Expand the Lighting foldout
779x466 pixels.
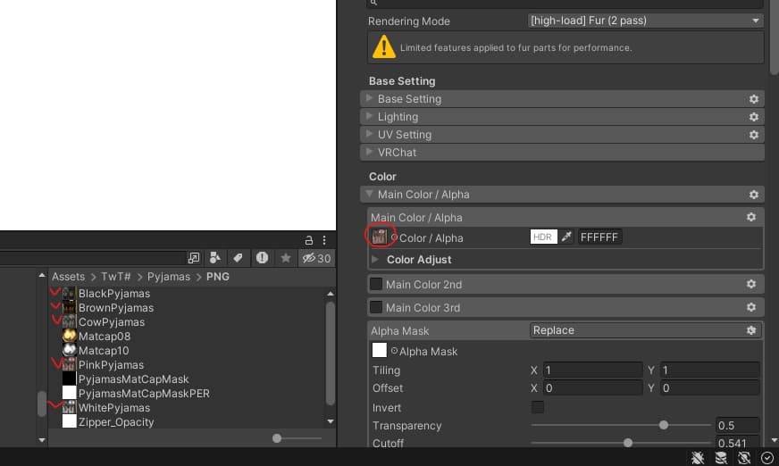[x=369, y=116]
